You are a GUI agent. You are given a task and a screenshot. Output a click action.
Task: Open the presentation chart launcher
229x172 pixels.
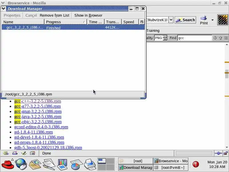pos(62,164)
